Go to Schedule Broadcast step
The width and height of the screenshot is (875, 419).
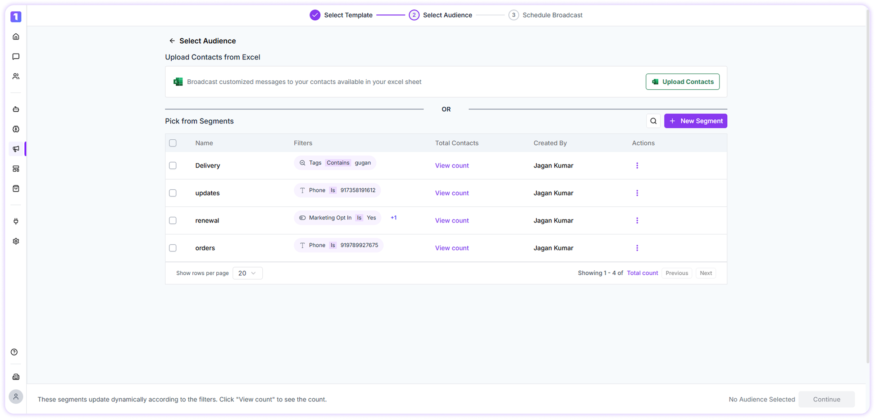[x=545, y=15]
